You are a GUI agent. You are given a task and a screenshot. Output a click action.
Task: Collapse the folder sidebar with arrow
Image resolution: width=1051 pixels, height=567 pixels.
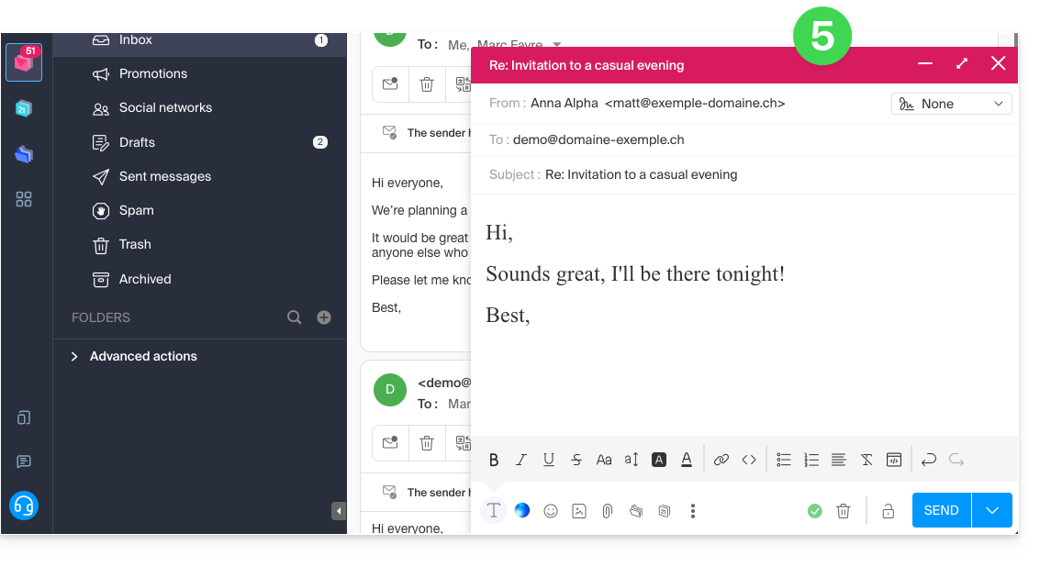click(339, 511)
